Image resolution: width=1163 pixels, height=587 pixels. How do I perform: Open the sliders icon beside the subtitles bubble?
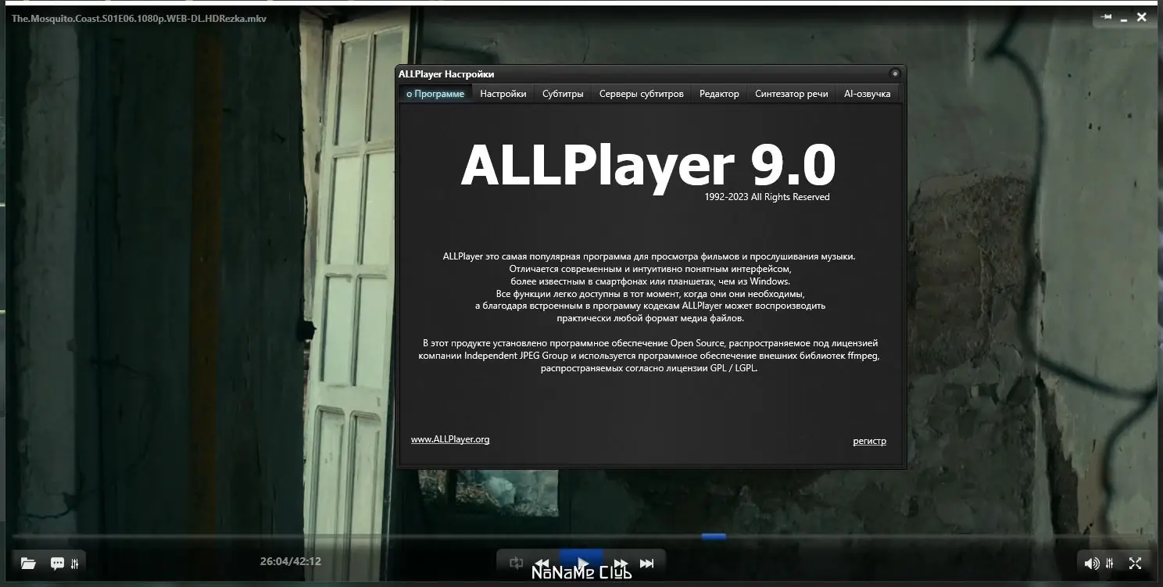75,563
